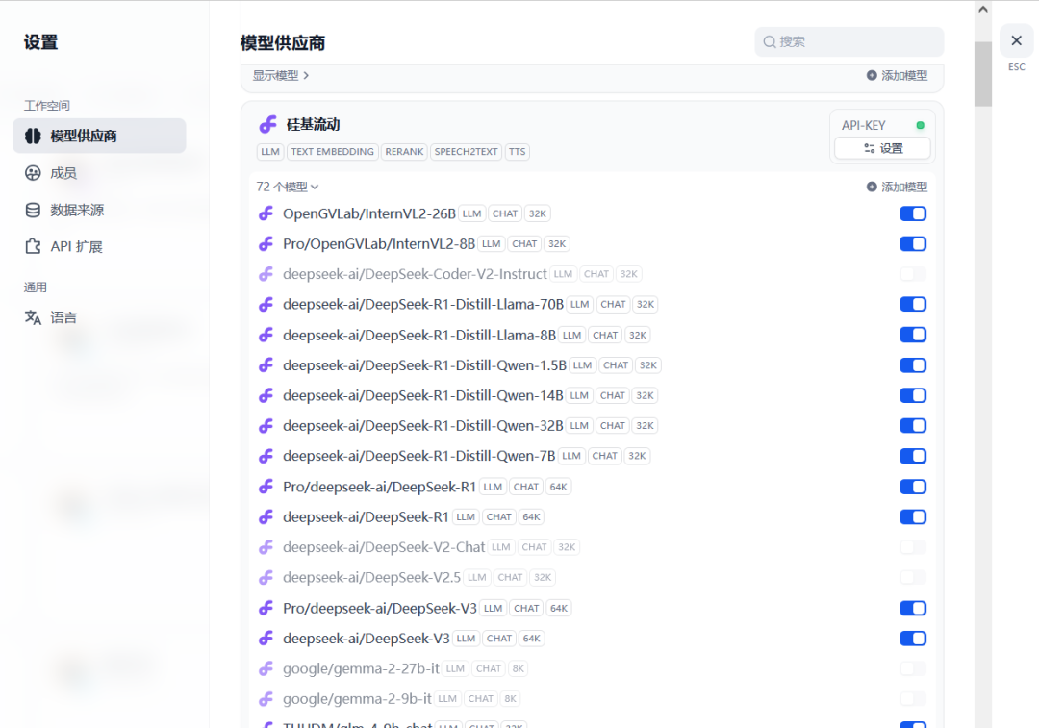Collapse the 72 个模型 list
This screenshot has width=1039, height=728.
coord(288,187)
